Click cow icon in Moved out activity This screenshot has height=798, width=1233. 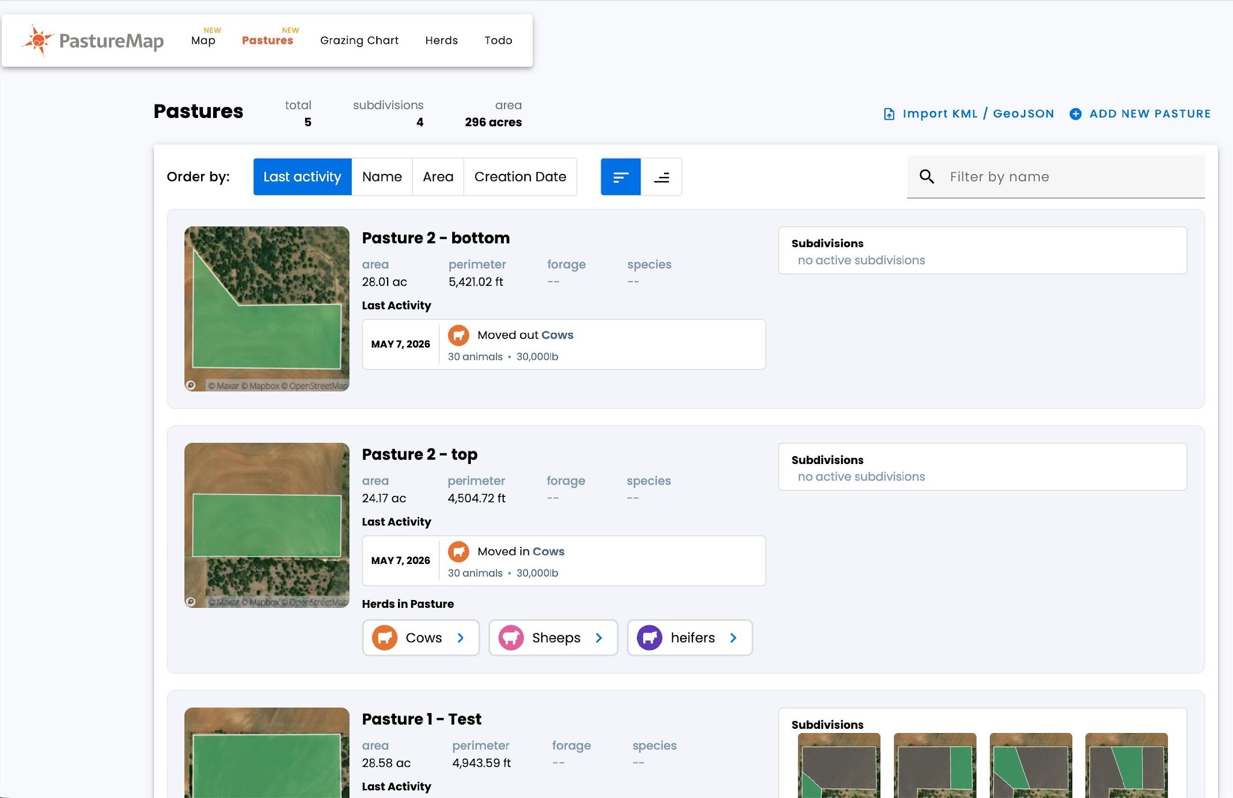click(458, 335)
